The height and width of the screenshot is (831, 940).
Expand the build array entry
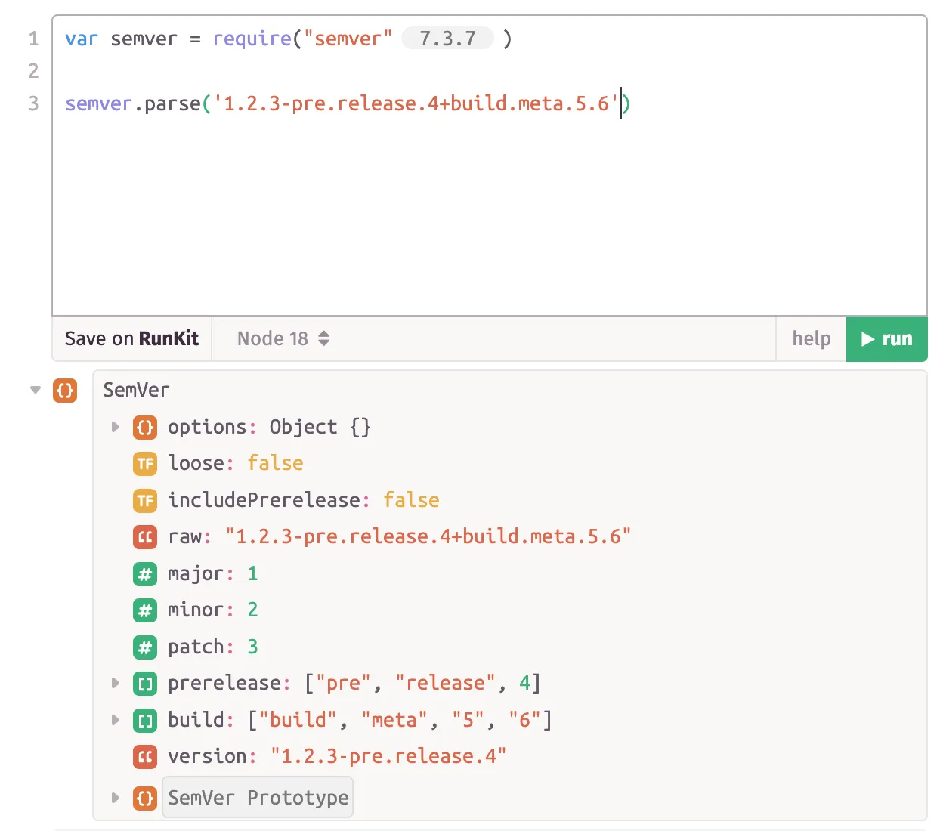115,720
